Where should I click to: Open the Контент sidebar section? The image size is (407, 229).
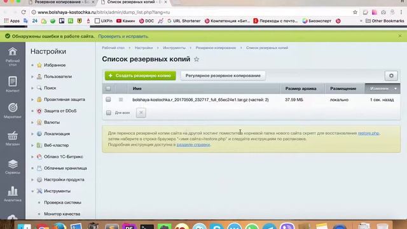(x=13, y=84)
